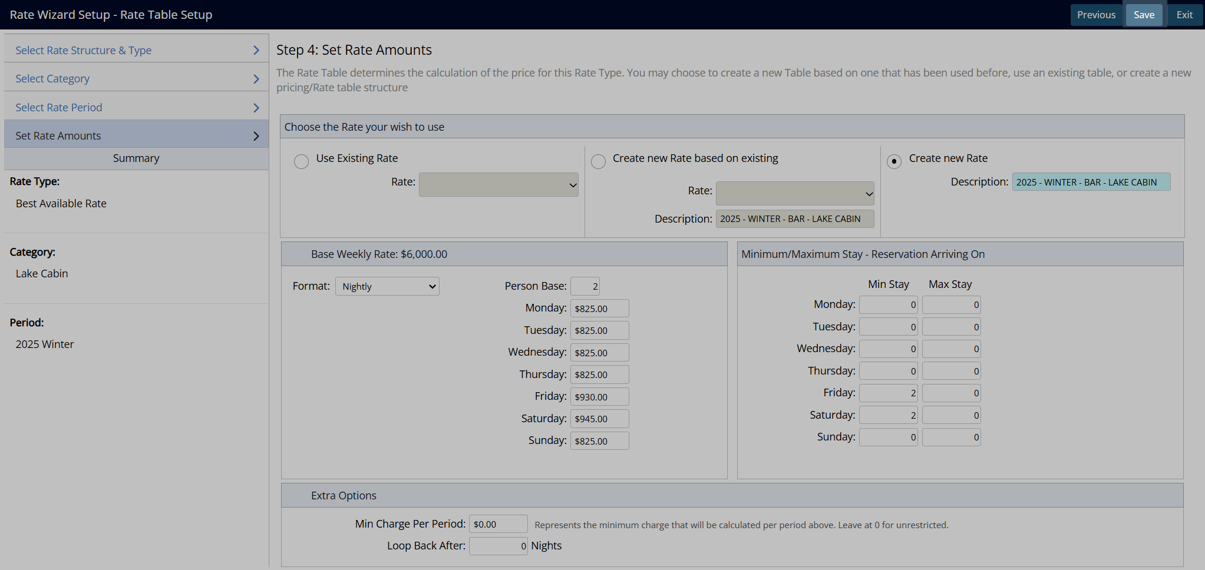
Task: Select the Use Existing Rate radio button
Action: [x=301, y=161]
